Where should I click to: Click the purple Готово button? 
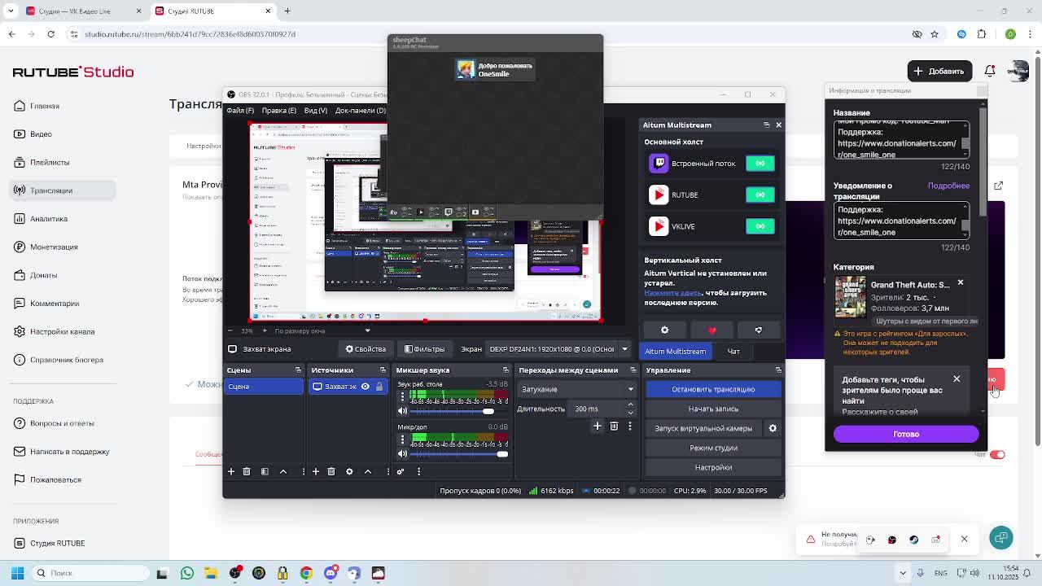[906, 434]
